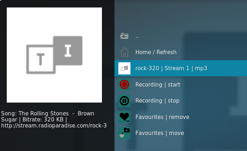Click the Rolling Stones song title text
Screen dimensions: 247x151
coord(47,116)
